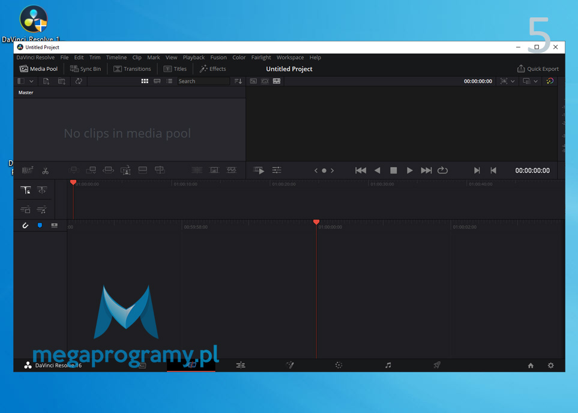578x413 pixels.
Task: Click the Dissolve transition icon
Action: click(x=214, y=170)
